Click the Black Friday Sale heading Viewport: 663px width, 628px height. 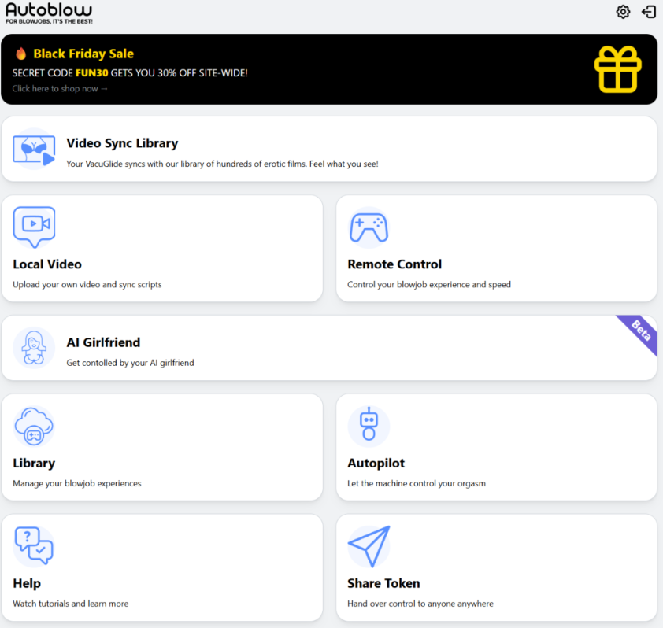(83, 54)
